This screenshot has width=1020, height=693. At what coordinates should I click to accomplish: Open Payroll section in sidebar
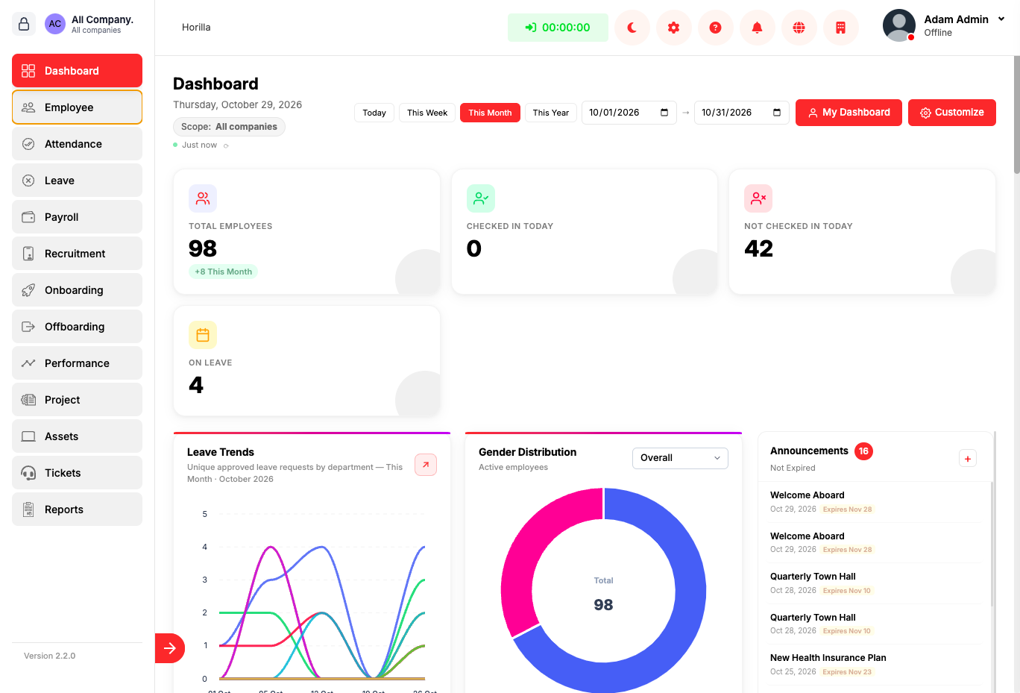(77, 217)
